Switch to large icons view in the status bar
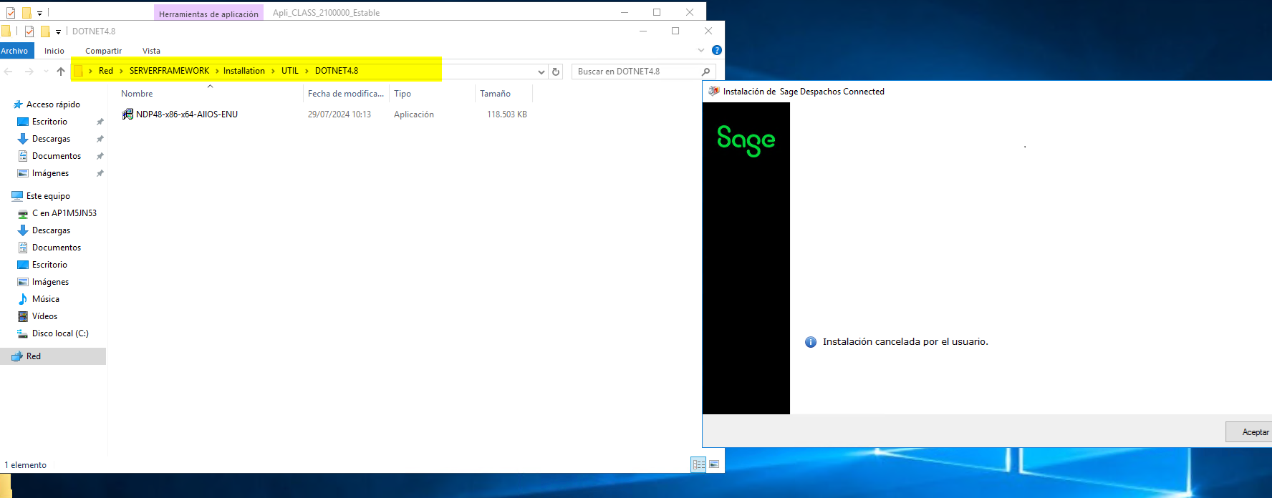 point(714,464)
